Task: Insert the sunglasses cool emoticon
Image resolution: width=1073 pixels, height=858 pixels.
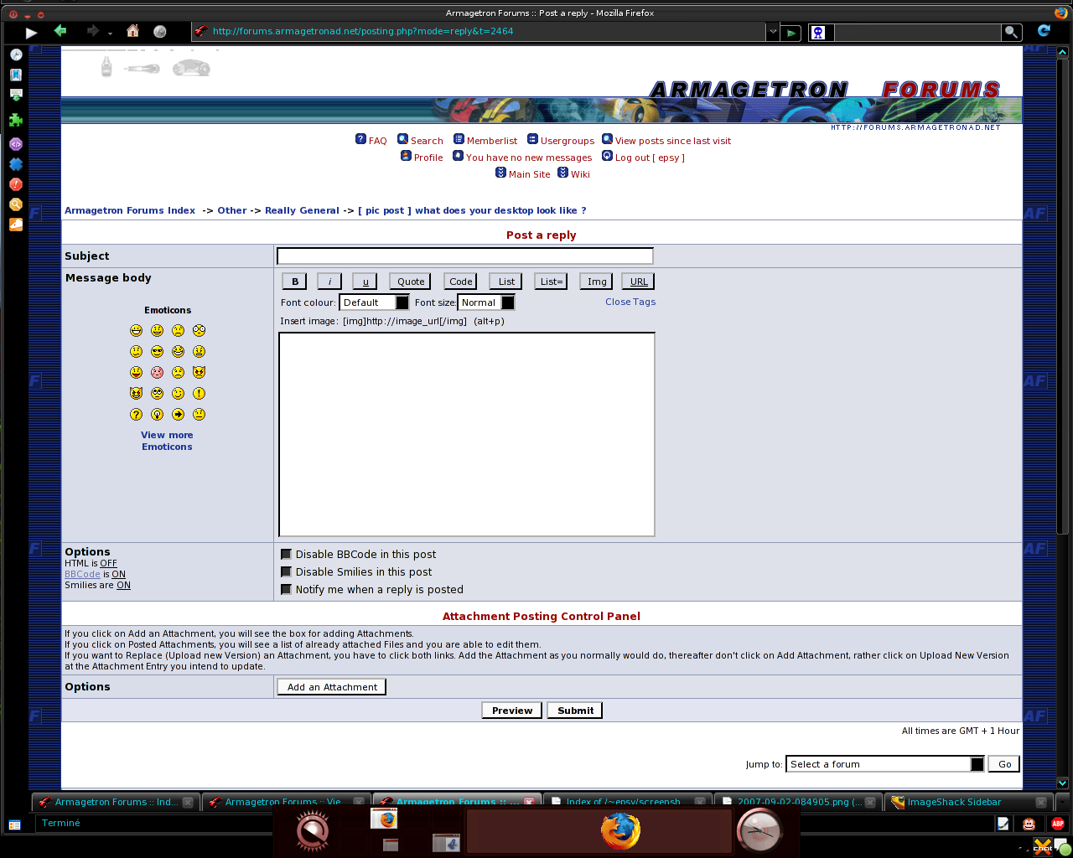Action: point(157,352)
